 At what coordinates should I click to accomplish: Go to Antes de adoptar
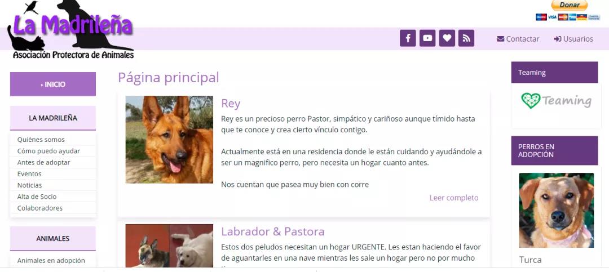[x=43, y=162]
